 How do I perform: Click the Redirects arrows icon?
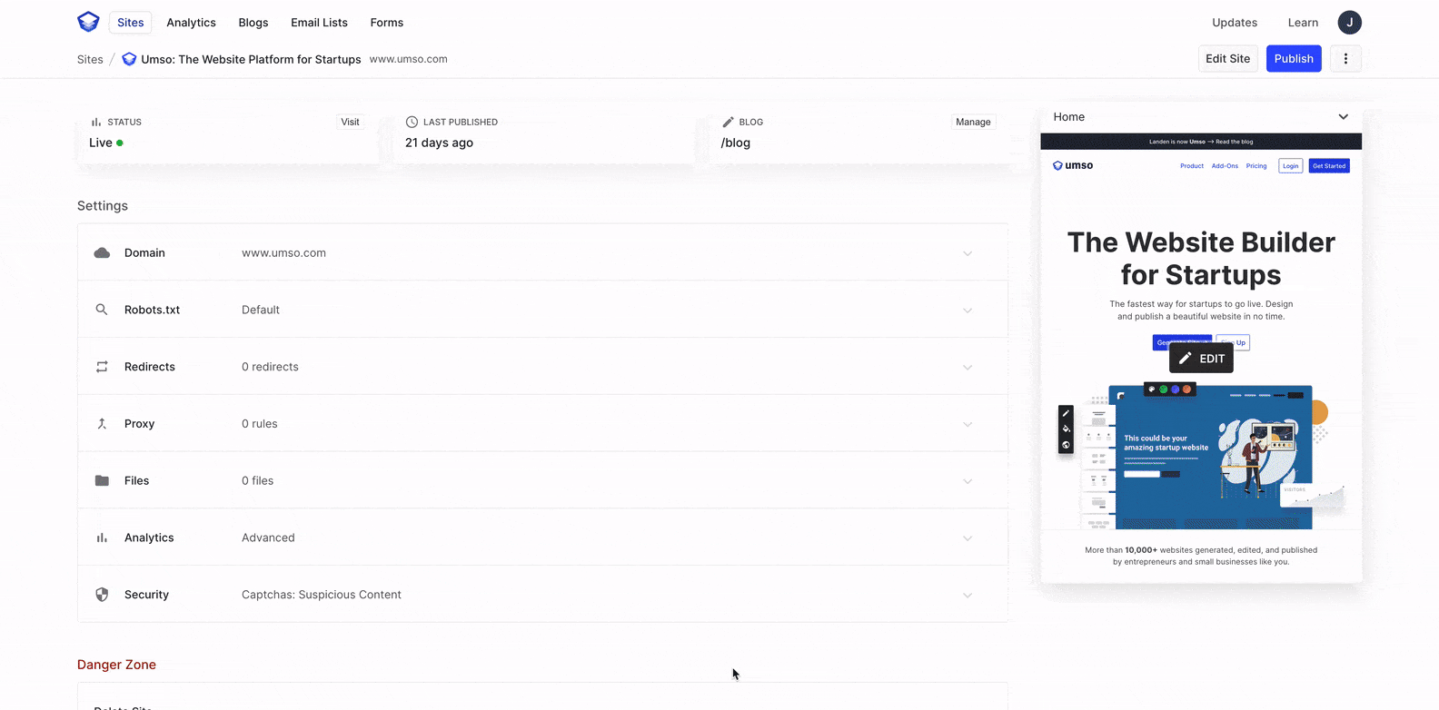102,367
